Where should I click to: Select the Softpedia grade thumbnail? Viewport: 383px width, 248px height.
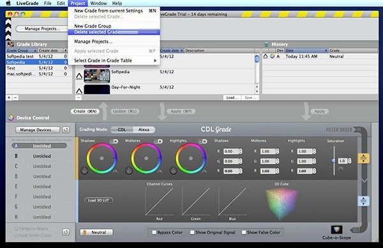(x=97, y=76)
